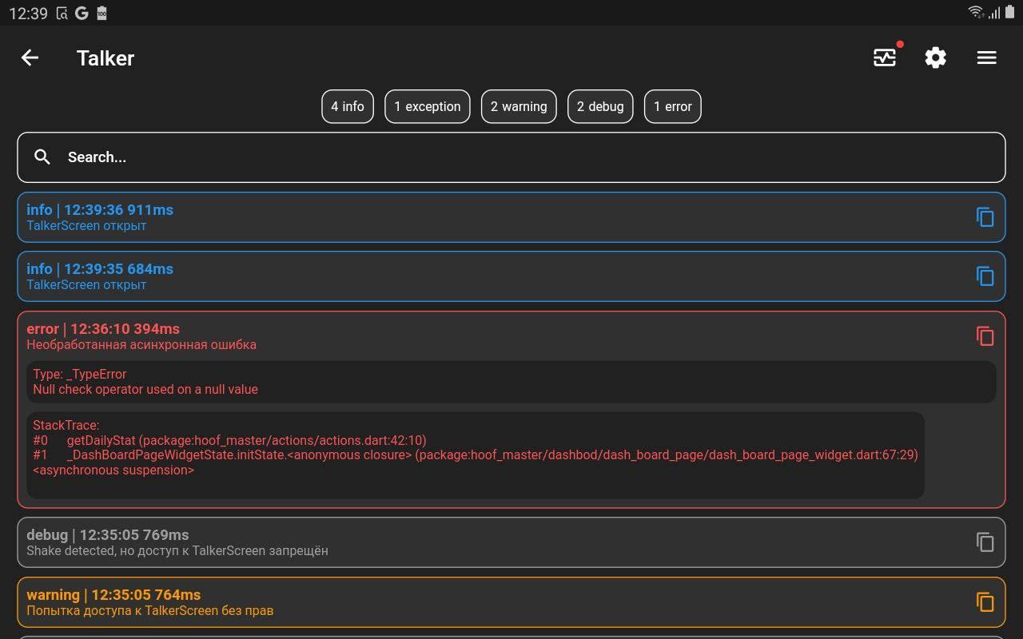
Task: Select the debug "Shake detected" log card
Action: click(480, 542)
